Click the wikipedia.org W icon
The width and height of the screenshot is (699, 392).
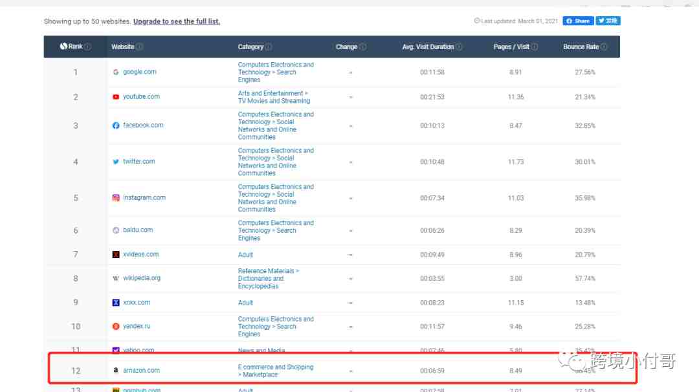116,278
